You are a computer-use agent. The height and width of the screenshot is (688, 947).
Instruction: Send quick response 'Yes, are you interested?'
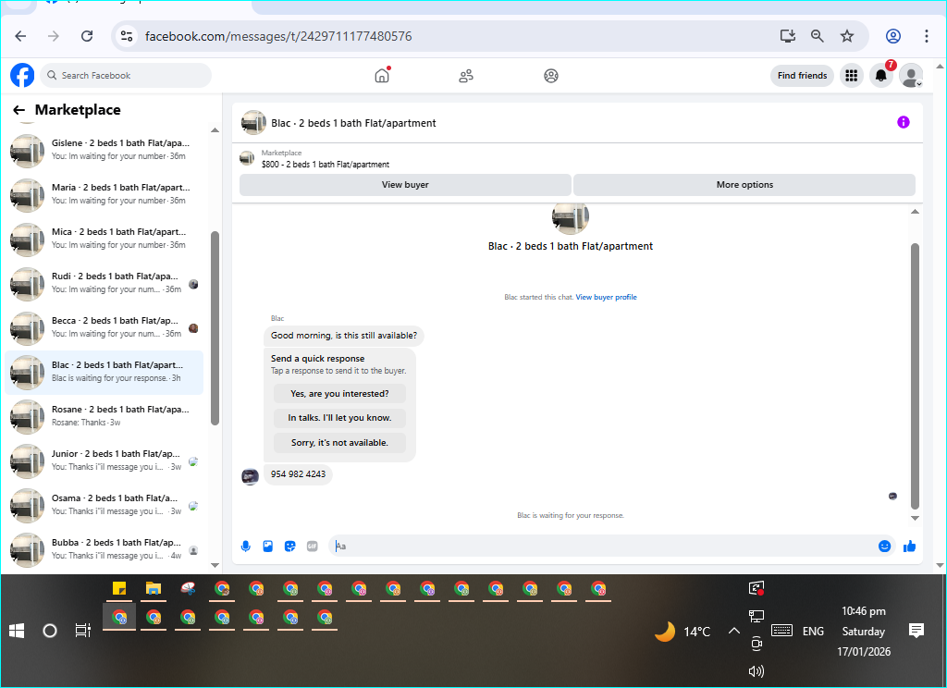pyautogui.click(x=339, y=394)
